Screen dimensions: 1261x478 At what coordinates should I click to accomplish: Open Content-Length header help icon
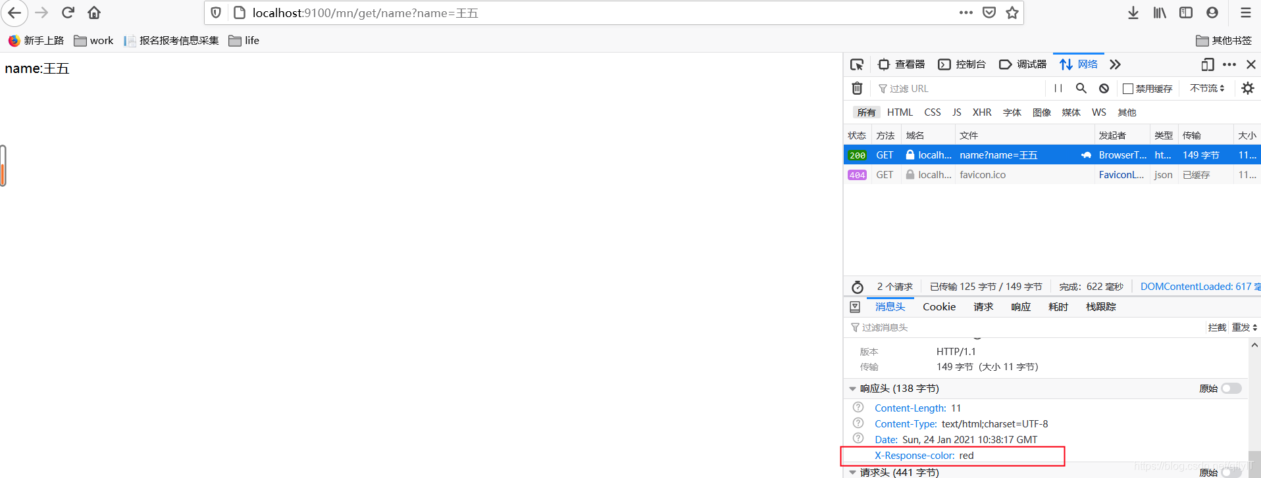coord(858,408)
